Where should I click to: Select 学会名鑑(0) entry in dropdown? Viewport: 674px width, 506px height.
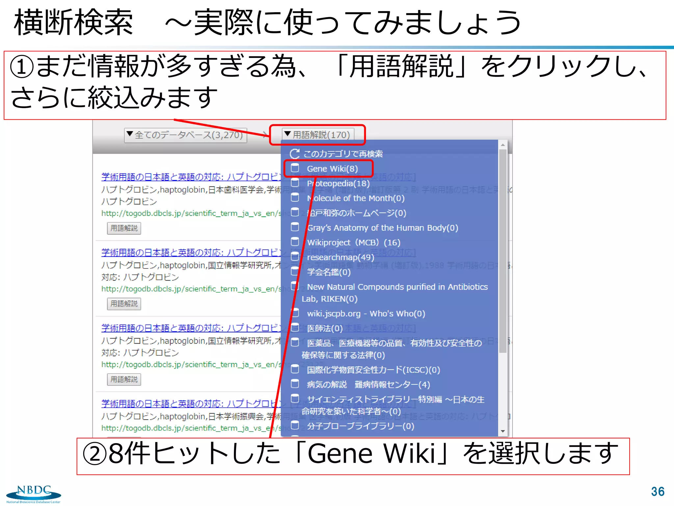[328, 272]
